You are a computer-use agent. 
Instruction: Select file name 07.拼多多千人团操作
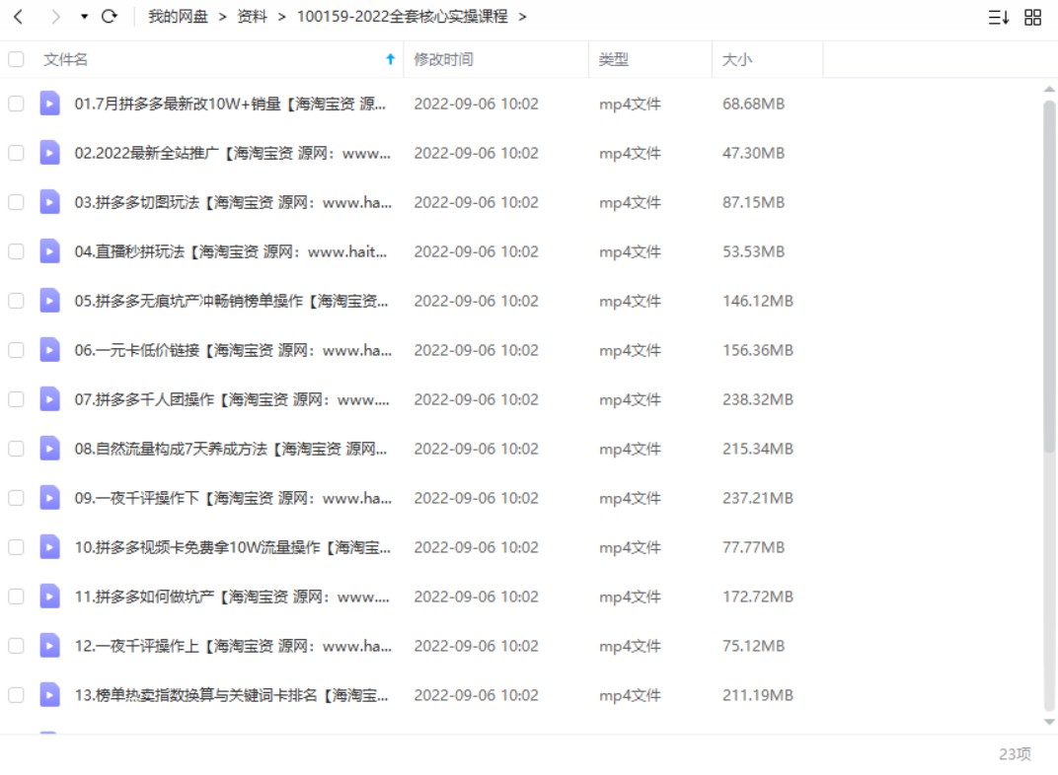(x=232, y=399)
